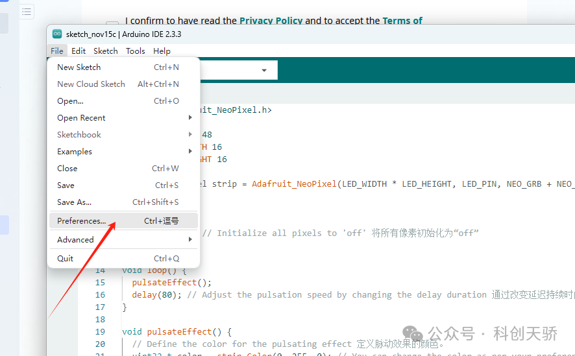Click code line number 15 in gutter
The width and height of the screenshot is (575, 356).
pos(100,283)
